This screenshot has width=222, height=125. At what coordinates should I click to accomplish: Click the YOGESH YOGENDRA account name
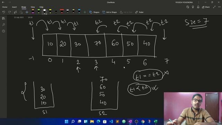coord(184,2)
